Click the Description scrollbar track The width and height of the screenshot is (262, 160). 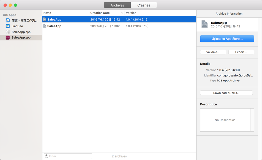click(x=252, y=120)
